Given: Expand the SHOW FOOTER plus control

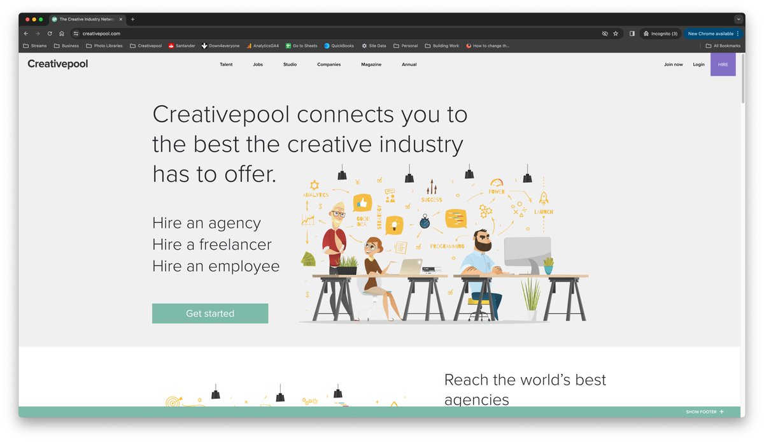Looking at the screenshot, I should (705, 412).
